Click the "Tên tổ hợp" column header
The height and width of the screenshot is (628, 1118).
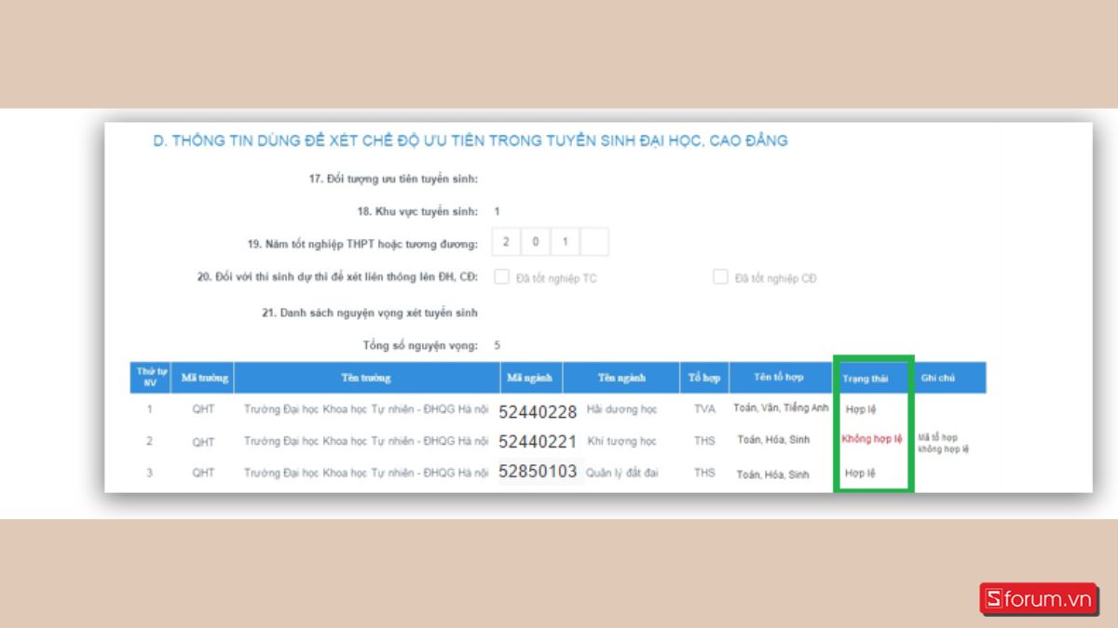tap(780, 378)
